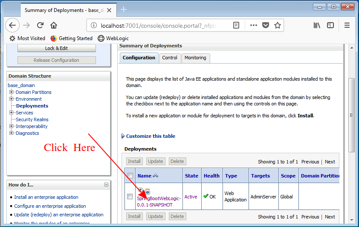Open Update (redeploy) an enterprise application link
The height and width of the screenshot is (227, 359).
(x=59, y=215)
